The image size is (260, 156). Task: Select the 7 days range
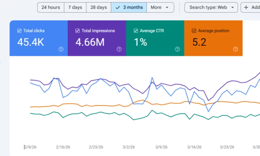pos(75,7)
